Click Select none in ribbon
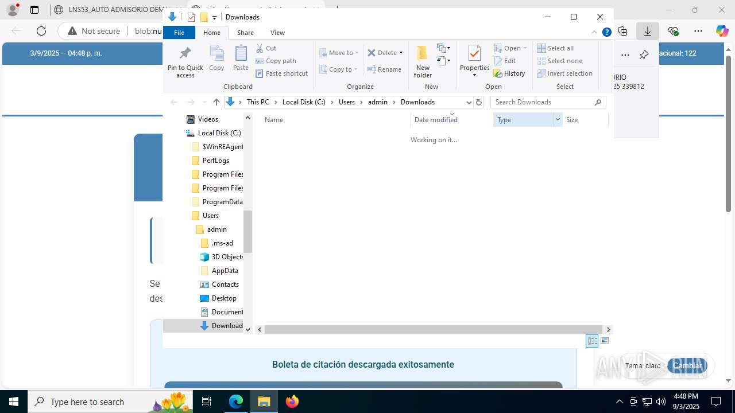735x413 pixels. click(x=560, y=61)
